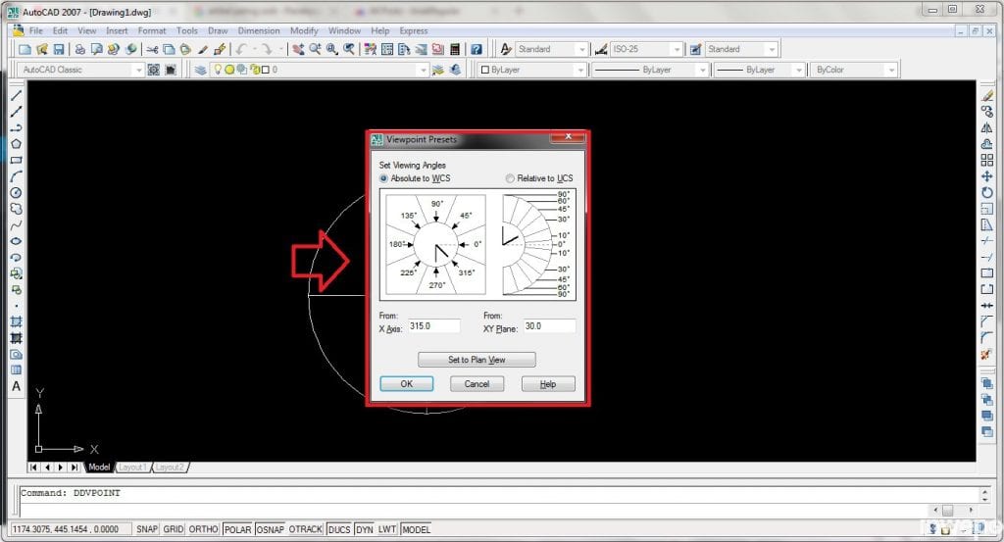Select the Circle draw tool
The image size is (1004, 542).
tap(16, 193)
